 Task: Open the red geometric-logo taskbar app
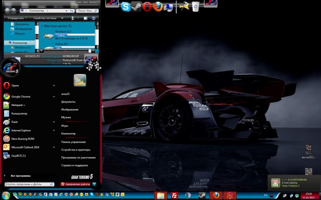(x=230, y=195)
